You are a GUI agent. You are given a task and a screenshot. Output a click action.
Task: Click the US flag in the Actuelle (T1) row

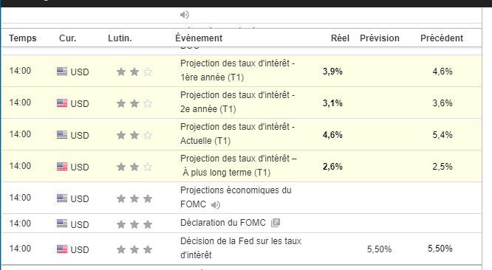[x=62, y=135]
